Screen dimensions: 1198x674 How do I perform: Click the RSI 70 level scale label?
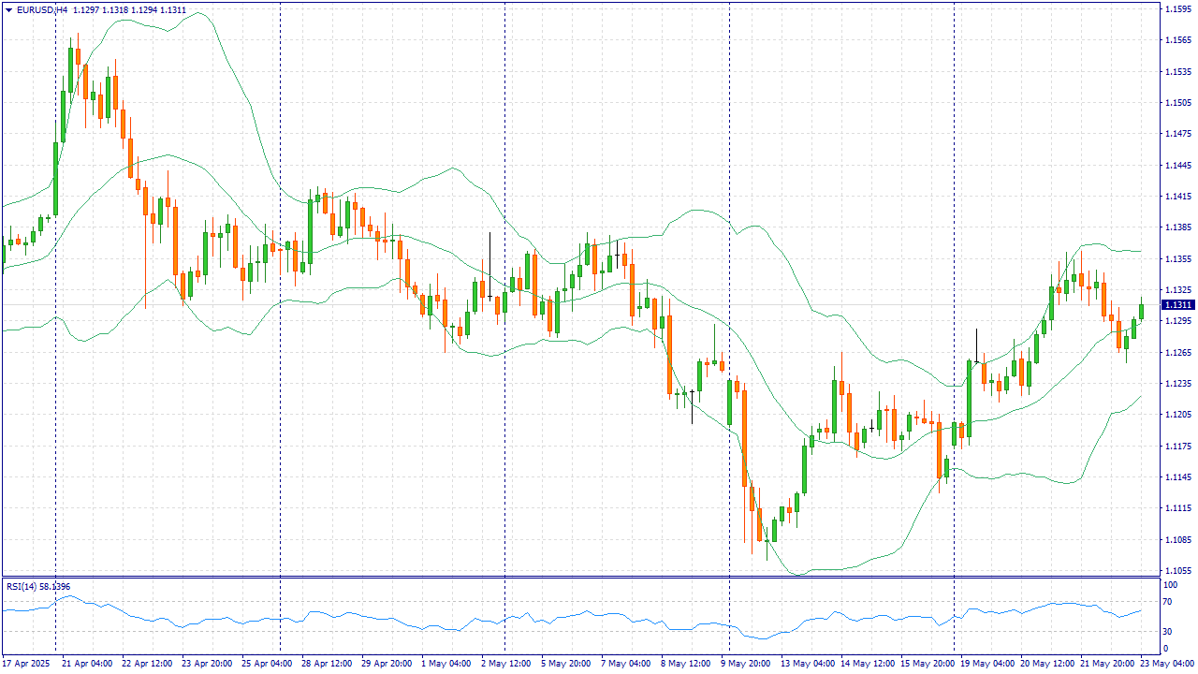point(1166,605)
